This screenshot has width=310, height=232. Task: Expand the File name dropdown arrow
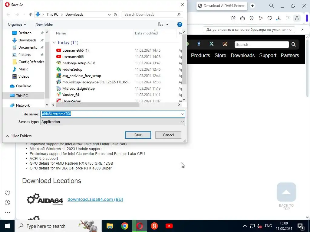182,114
